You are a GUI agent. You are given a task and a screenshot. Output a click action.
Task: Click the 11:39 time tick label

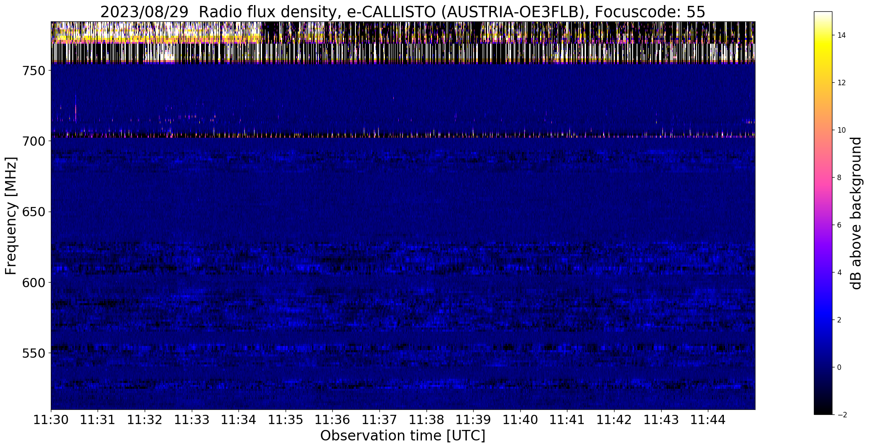474,420
